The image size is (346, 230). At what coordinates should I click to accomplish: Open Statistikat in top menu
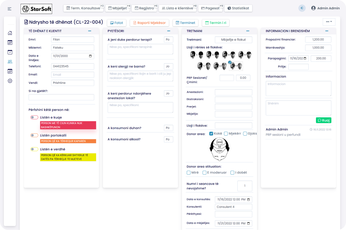238,8
